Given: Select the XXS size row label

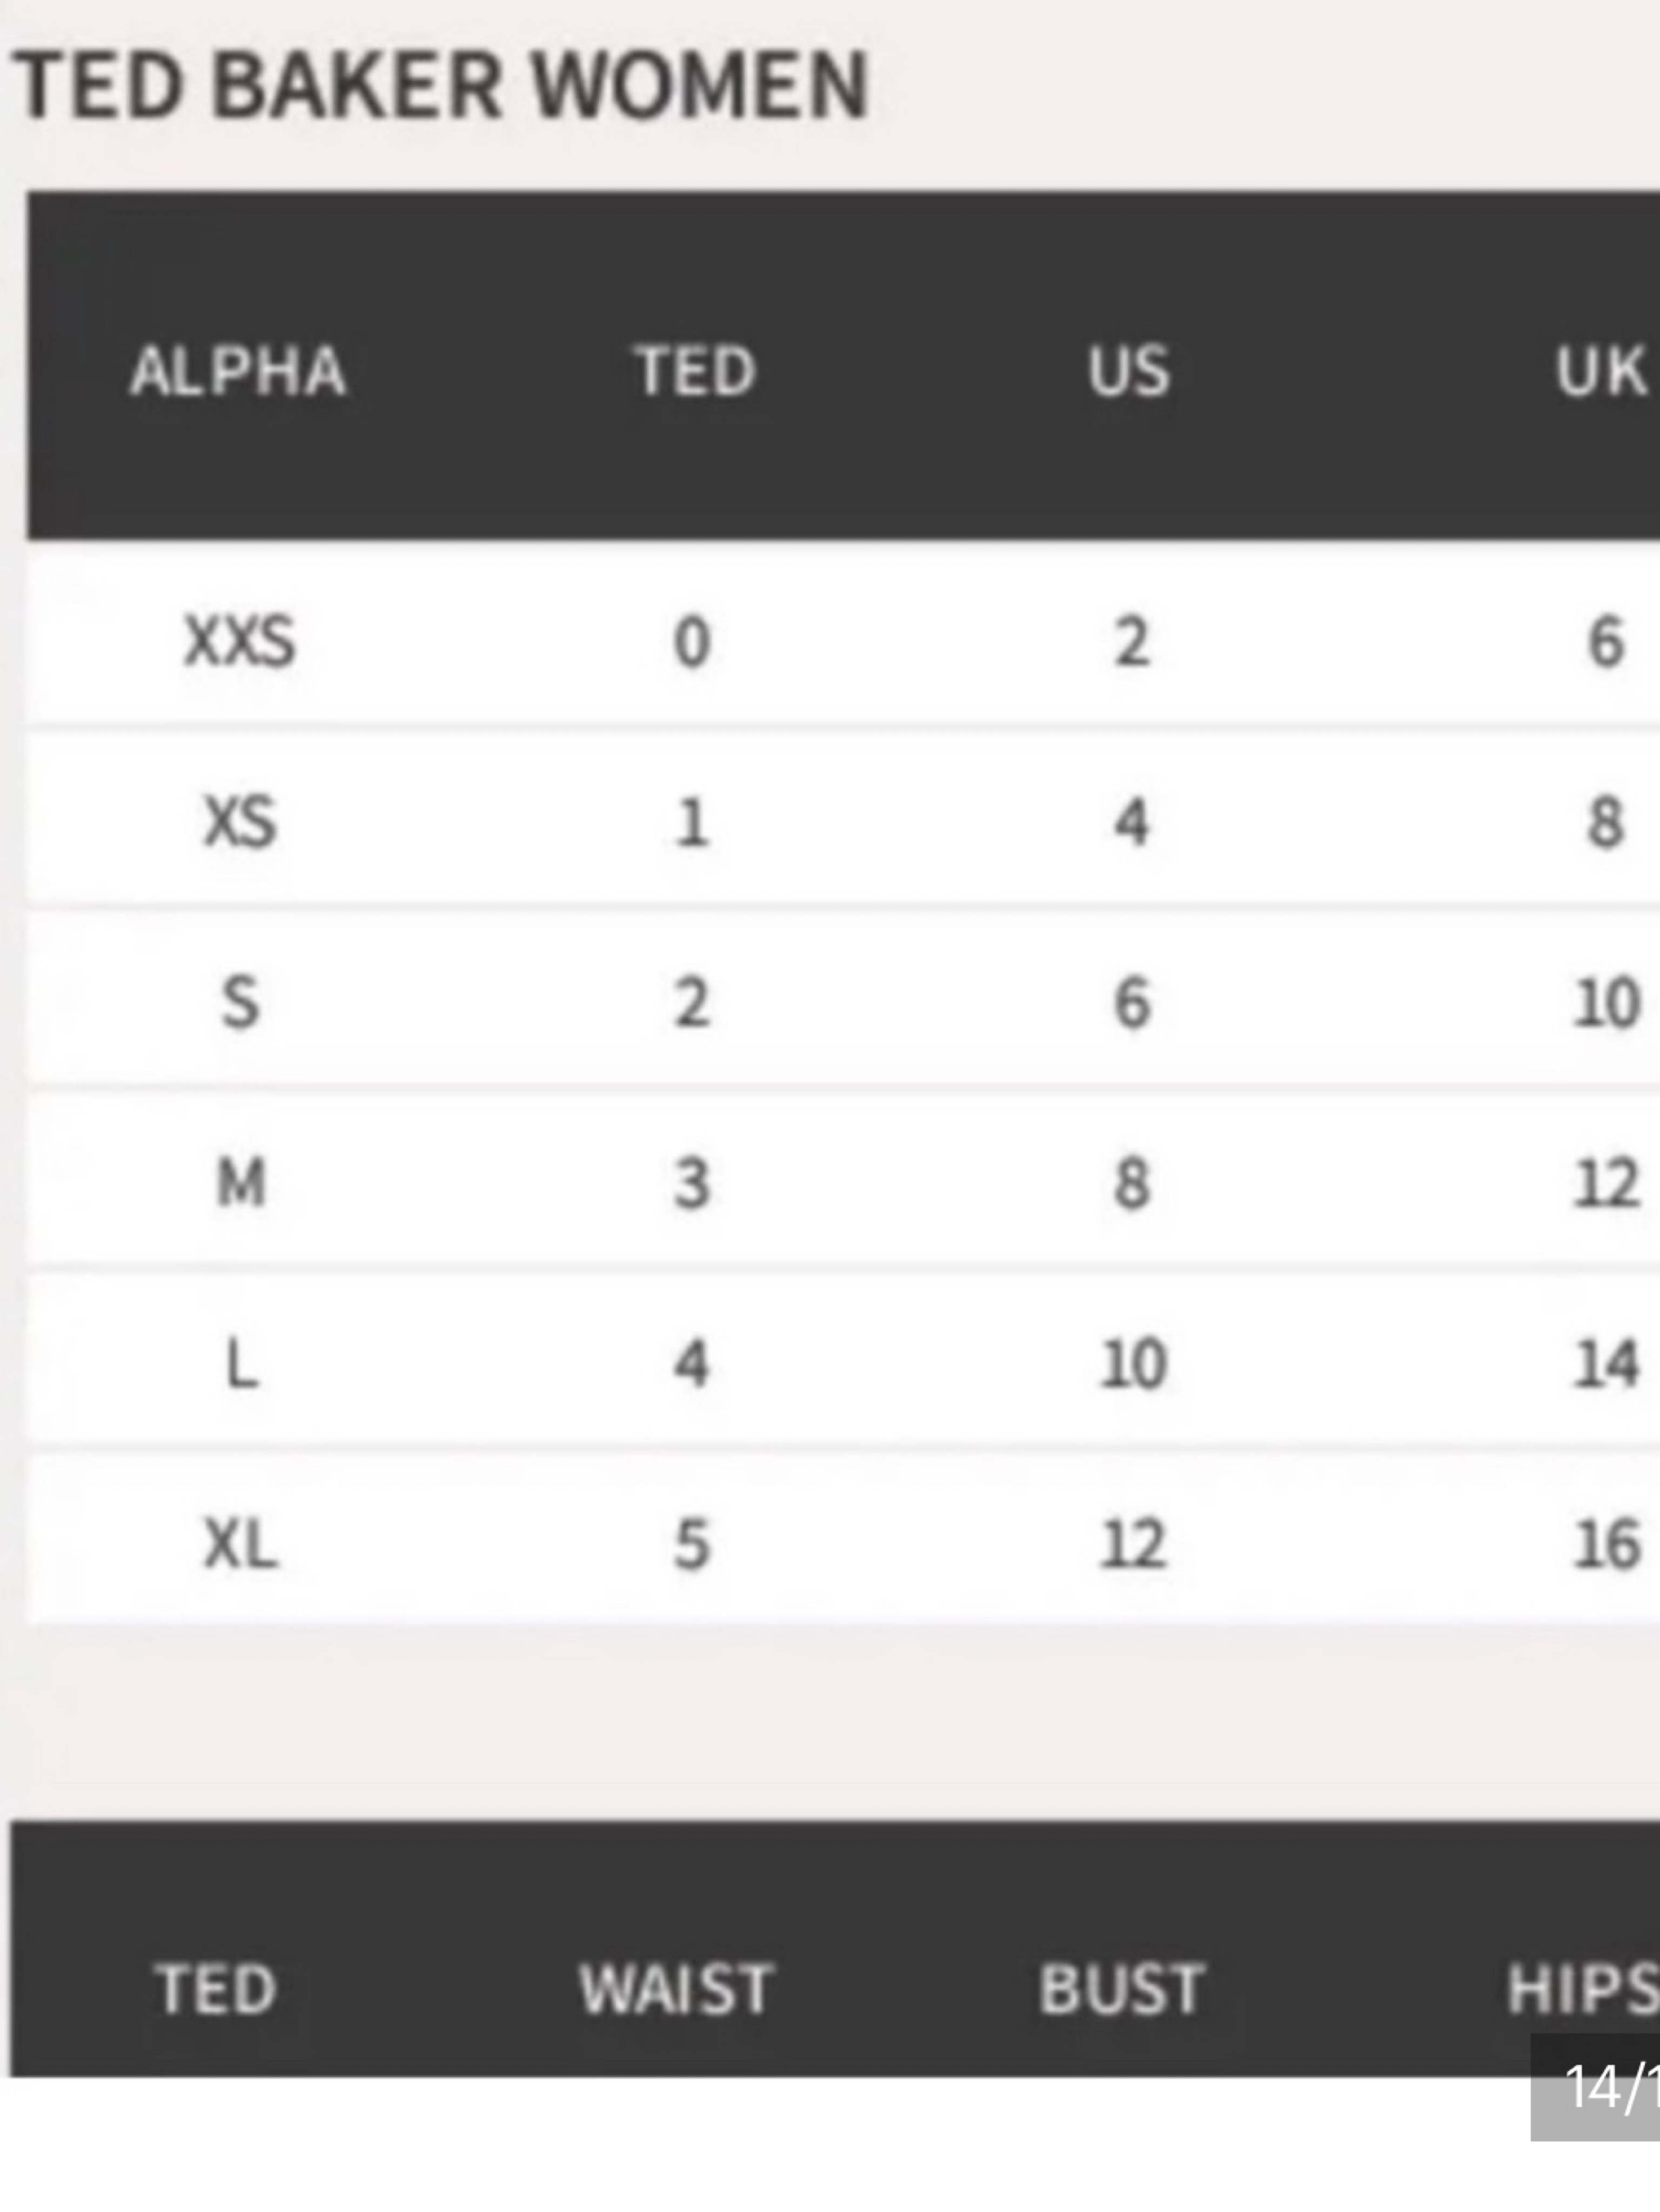Looking at the screenshot, I should pyautogui.click(x=240, y=641).
